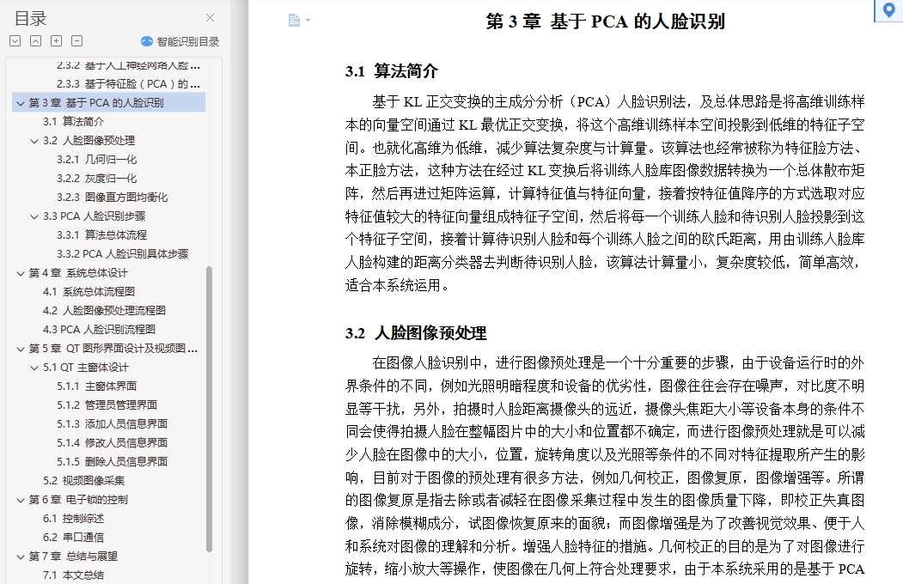Jump to 6.1 控制综述
The image size is (903, 584).
(x=74, y=519)
